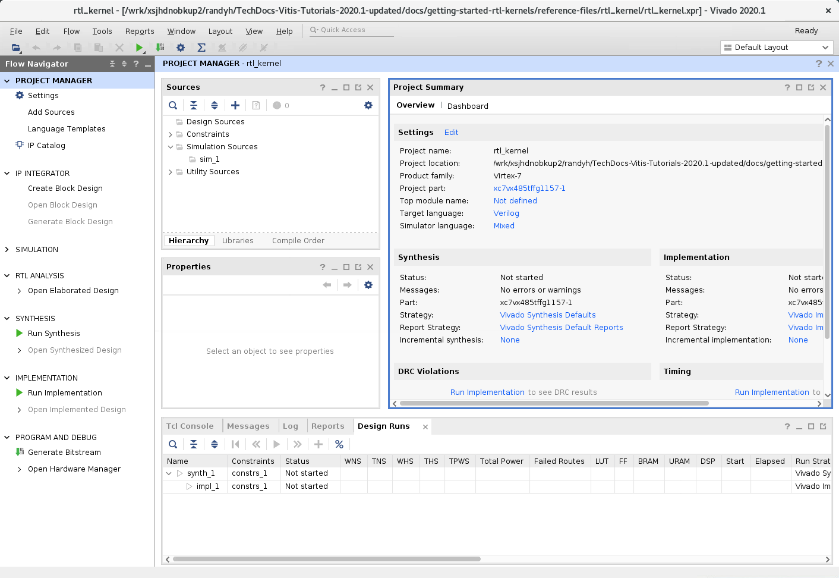
Task: Click the Sigma reports toolbar icon
Action: pos(201,48)
